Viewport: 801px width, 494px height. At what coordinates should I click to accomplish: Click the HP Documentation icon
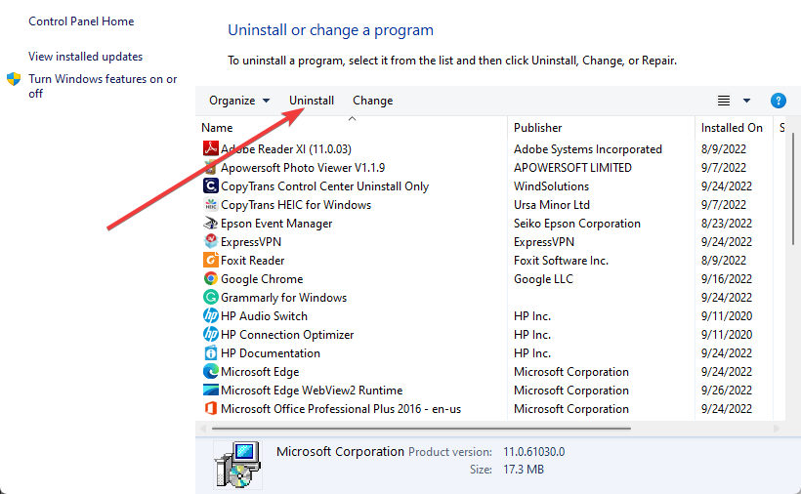click(x=210, y=353)
